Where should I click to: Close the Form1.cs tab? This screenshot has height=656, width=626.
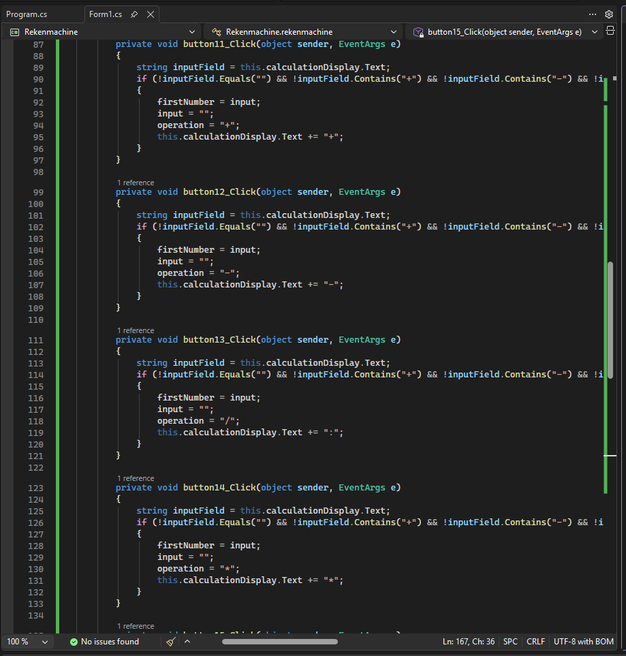point(151,14)
